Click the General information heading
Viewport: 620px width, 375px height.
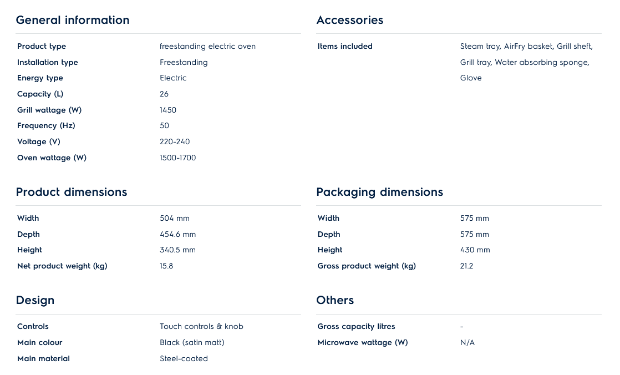pos(73,20)
